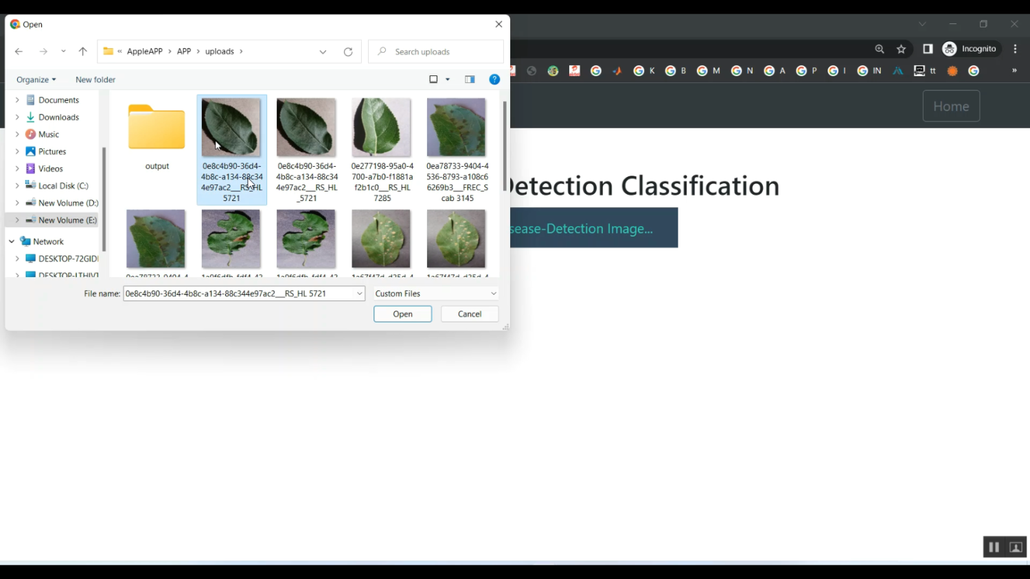Pause the video playback
Screen dimensions: 1030x579
point(994,547)
